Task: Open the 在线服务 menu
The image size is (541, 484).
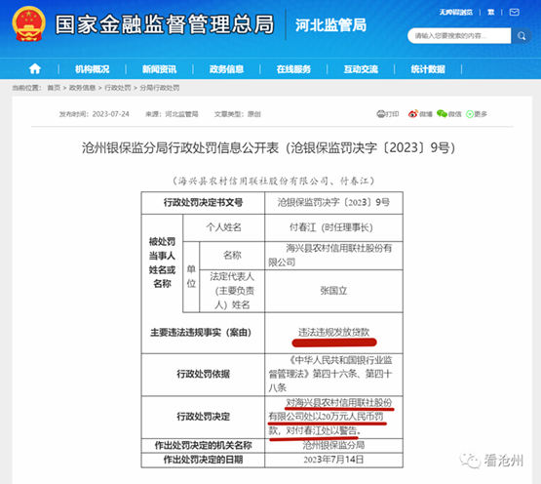Action: 293,69
